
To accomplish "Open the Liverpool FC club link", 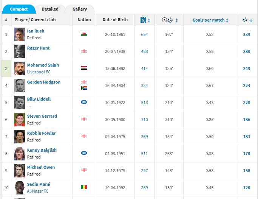I will pos(39,72).
